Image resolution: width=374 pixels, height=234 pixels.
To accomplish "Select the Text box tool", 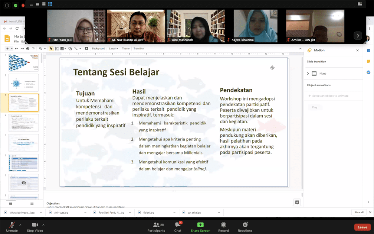I will click(57, 49).
